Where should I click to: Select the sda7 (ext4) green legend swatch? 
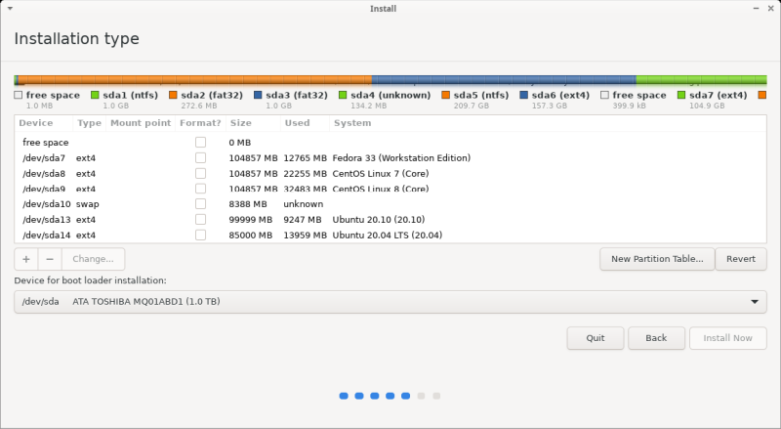coord(681,95)
